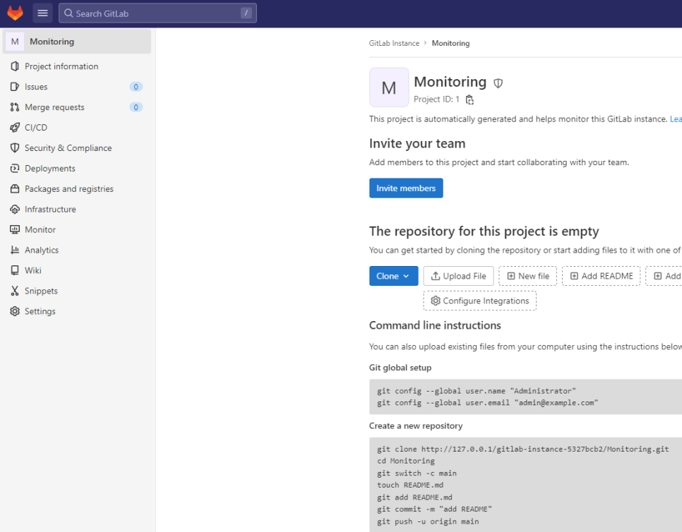682x532 pixels.
Task: Click the Add README button
Action: [601, 276]
